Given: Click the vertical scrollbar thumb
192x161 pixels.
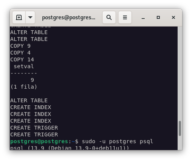Looking at the screenshot, I should pos(180,128).
